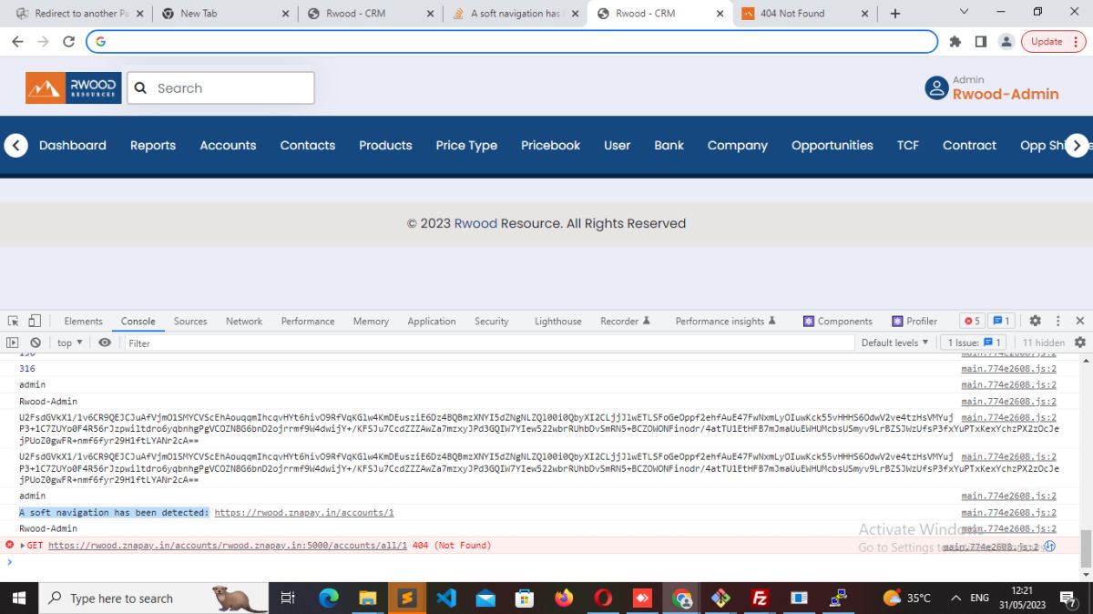Open the 'top' JavaScript context dropdown
This screenshot has height=614, width=1093.
tap(69, 343)
